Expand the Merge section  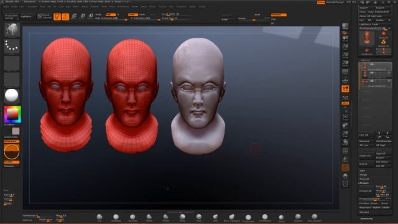[x=363, y=175]
